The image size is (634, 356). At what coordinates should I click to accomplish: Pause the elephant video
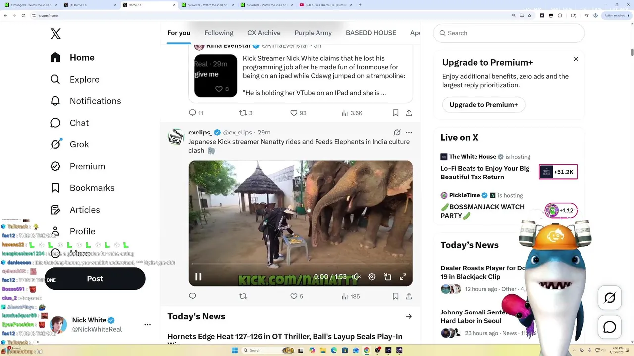(x=198, y=277)
